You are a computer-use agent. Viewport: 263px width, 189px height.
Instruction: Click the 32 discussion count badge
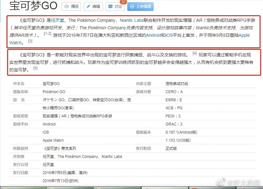coord(123,2)
